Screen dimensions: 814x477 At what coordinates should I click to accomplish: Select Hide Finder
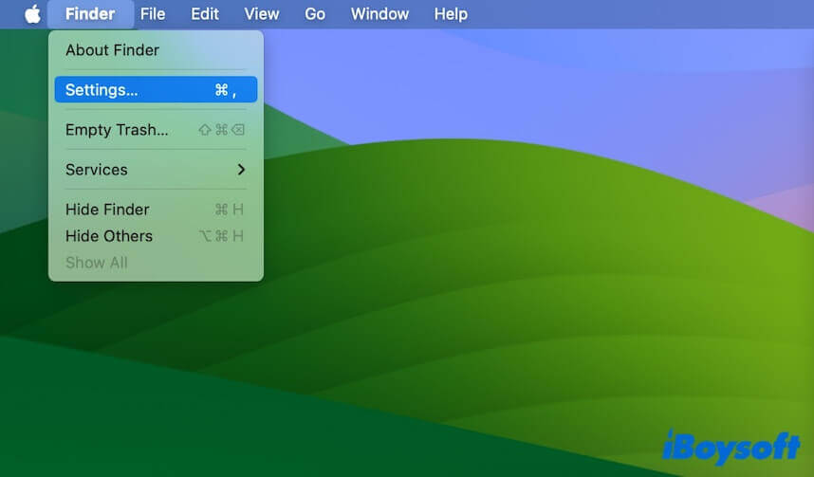tap(156, 210)
